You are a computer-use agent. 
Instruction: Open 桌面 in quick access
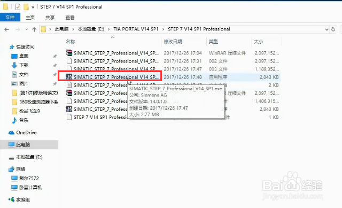point(24,56)
